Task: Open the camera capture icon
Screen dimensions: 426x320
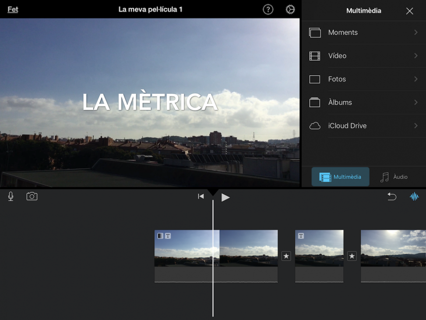Action: click(x=32, y=196)
